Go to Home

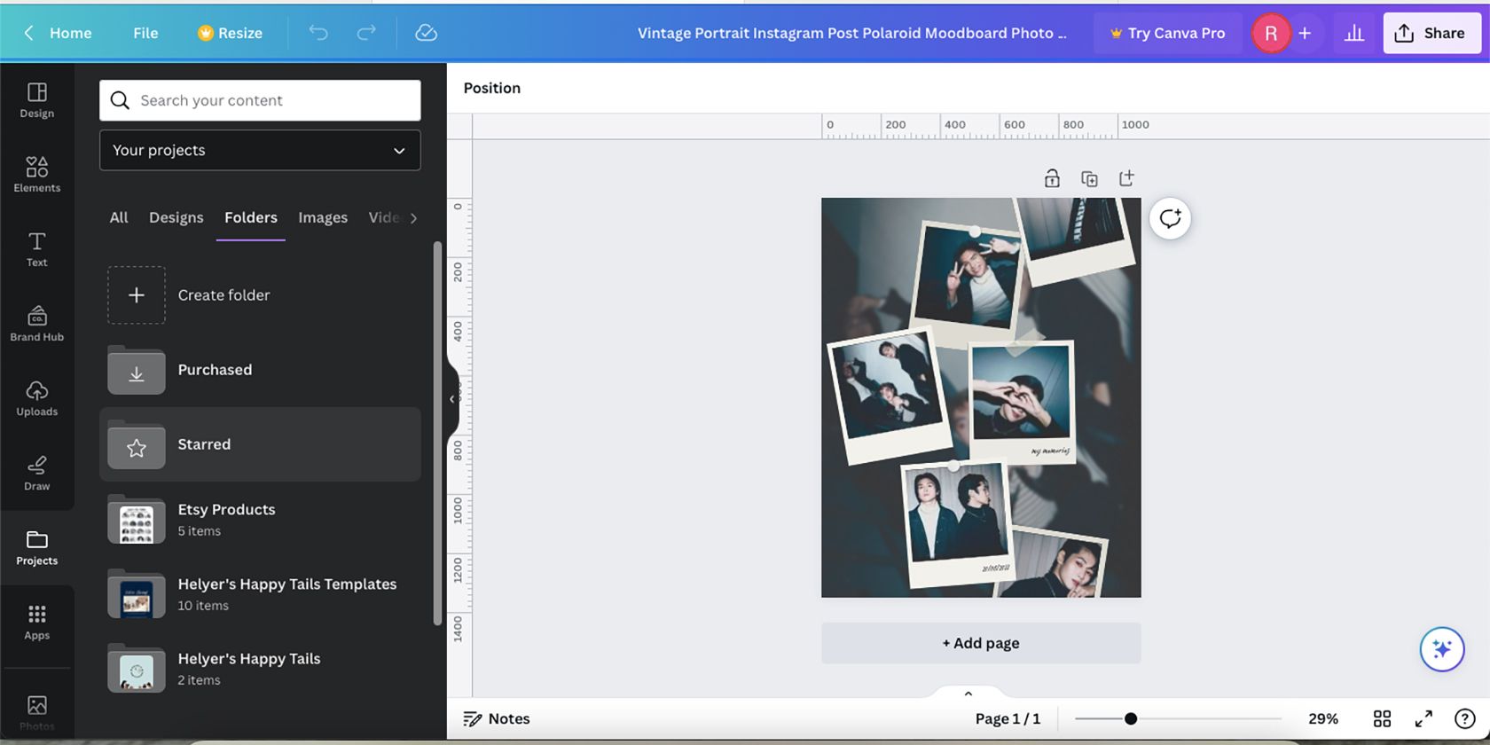(71, 33)
